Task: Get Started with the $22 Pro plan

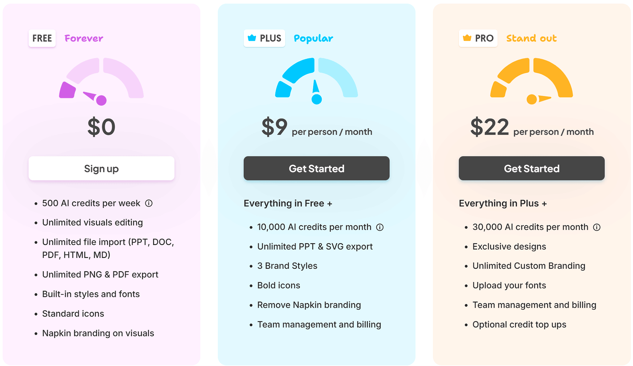Action: pyautogui.click(x=532, y=168)
